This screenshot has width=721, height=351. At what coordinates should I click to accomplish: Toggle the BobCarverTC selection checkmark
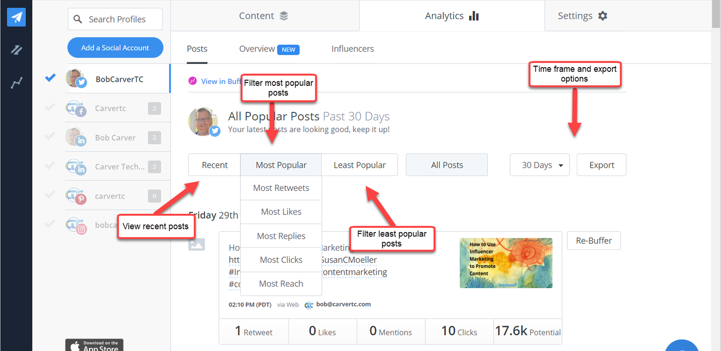tap(50, 78)
